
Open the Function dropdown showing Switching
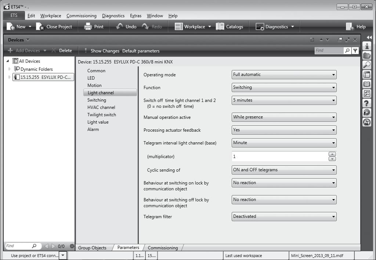point(284,87)
